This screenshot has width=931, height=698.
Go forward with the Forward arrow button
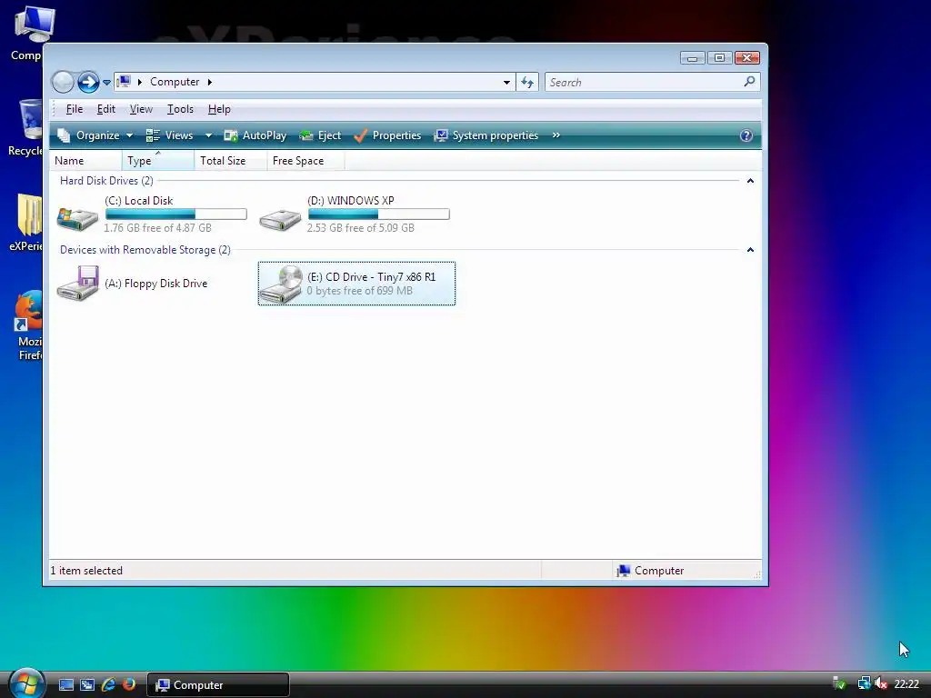coord(88,82)
